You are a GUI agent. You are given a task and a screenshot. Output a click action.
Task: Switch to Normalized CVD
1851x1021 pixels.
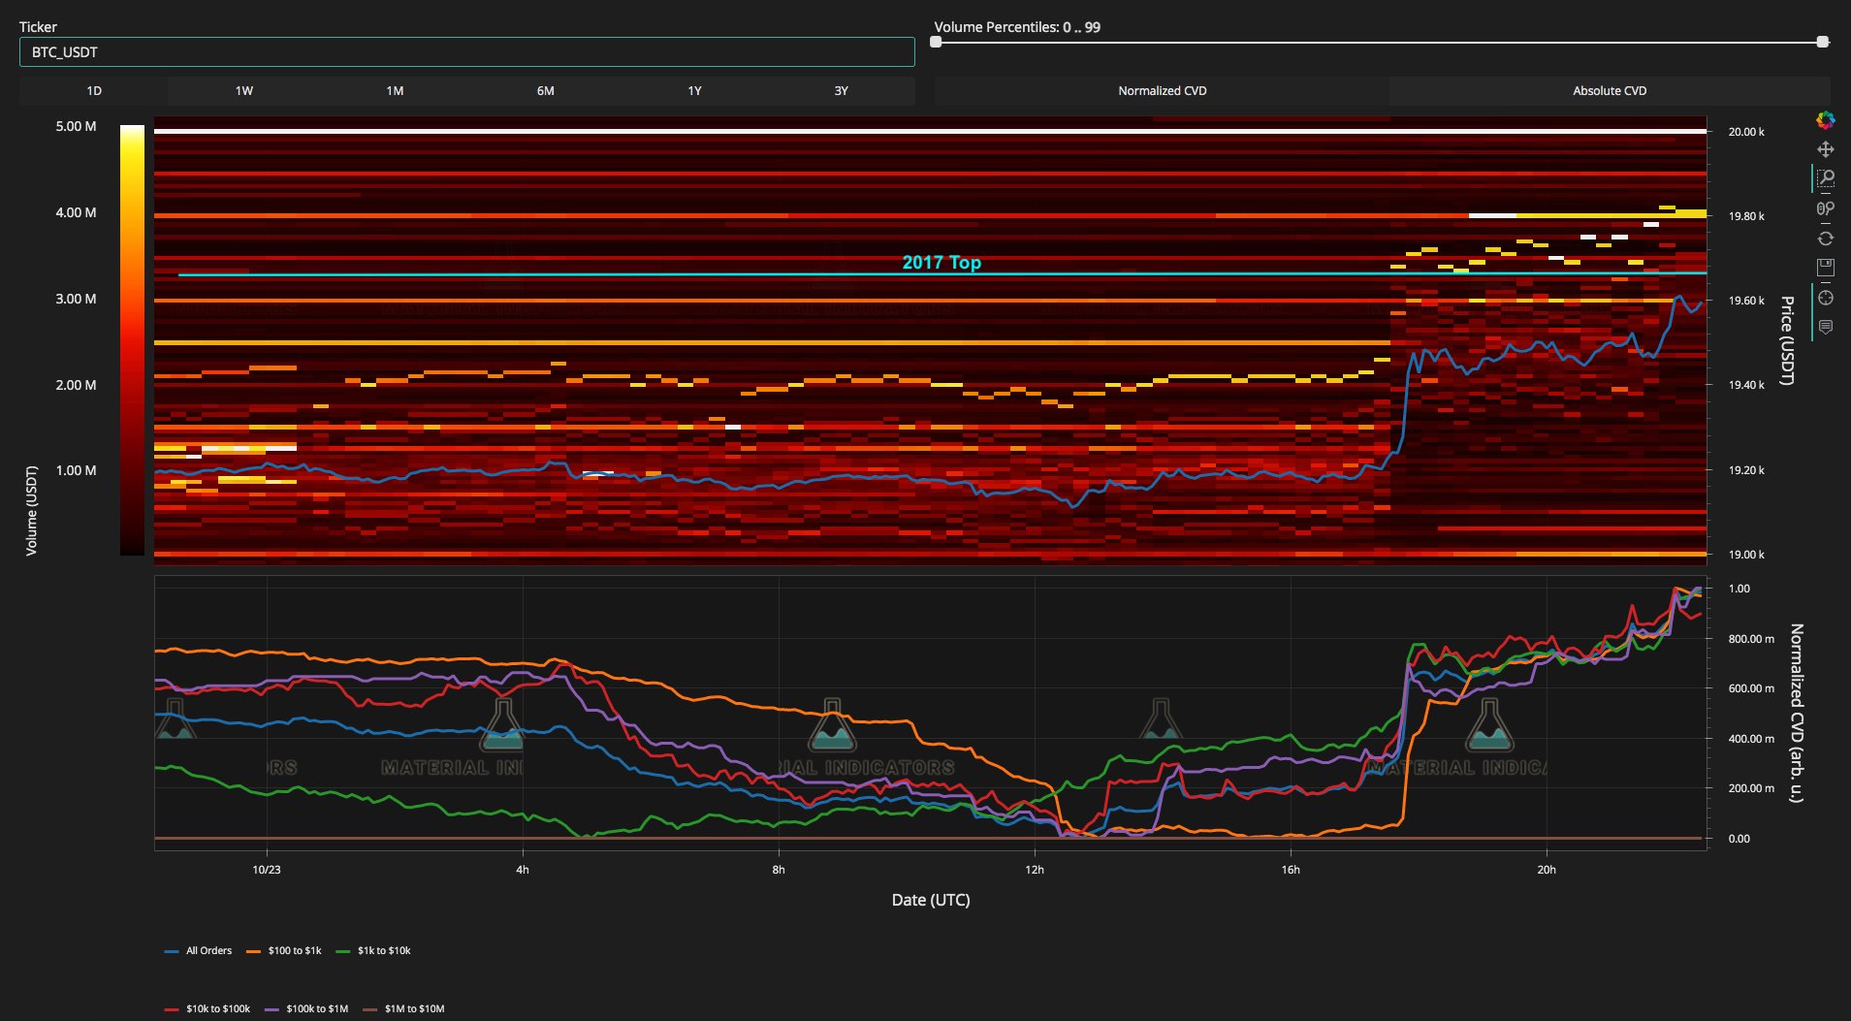click(x=1162, y=91)
